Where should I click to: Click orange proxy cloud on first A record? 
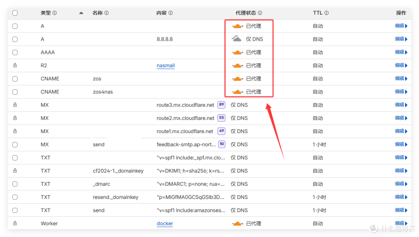(237, 26)
